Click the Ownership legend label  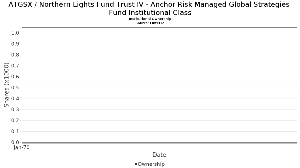point(151,164)
